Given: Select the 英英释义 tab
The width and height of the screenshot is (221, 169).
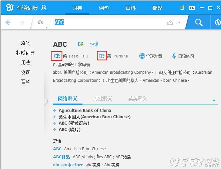Looking at the screenshot, I should coord(138,99).
